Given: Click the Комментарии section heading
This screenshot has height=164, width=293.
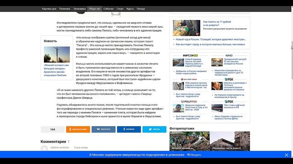Looking at the screenshot, I should 53,142.
